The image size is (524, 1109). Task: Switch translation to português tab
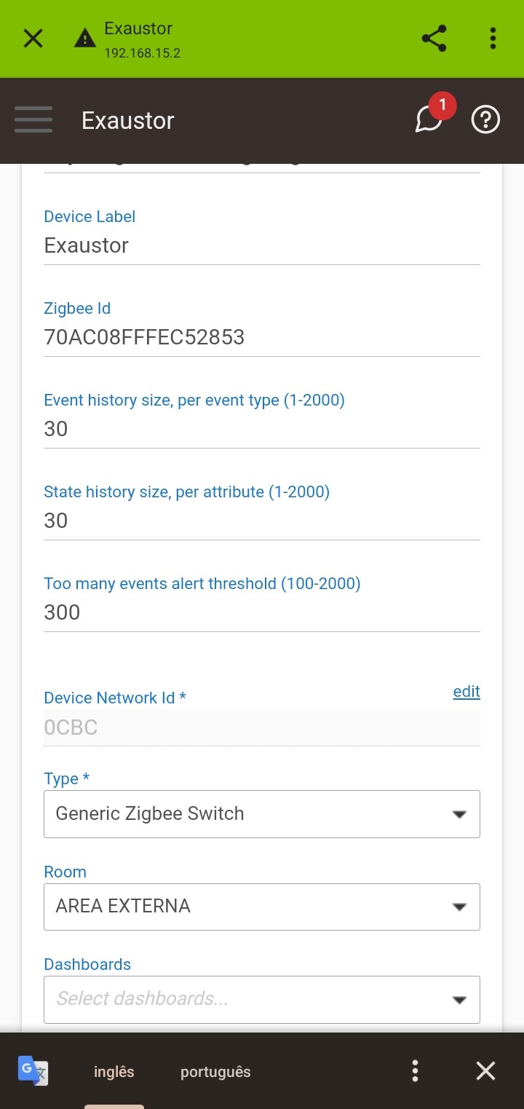(215, 1072)
